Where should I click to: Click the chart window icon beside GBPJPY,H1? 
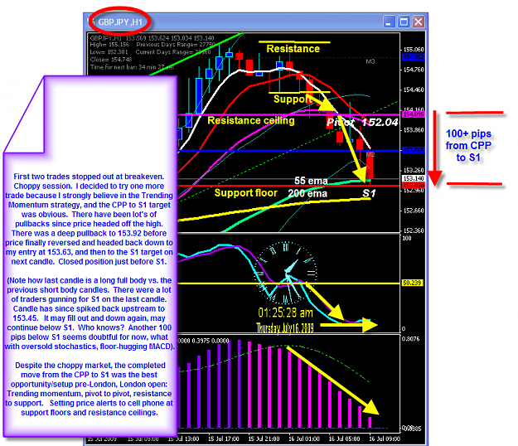point(91,22)
